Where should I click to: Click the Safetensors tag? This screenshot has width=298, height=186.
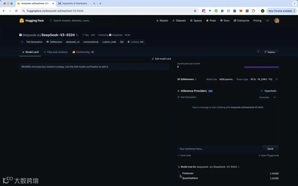point(54,42)
